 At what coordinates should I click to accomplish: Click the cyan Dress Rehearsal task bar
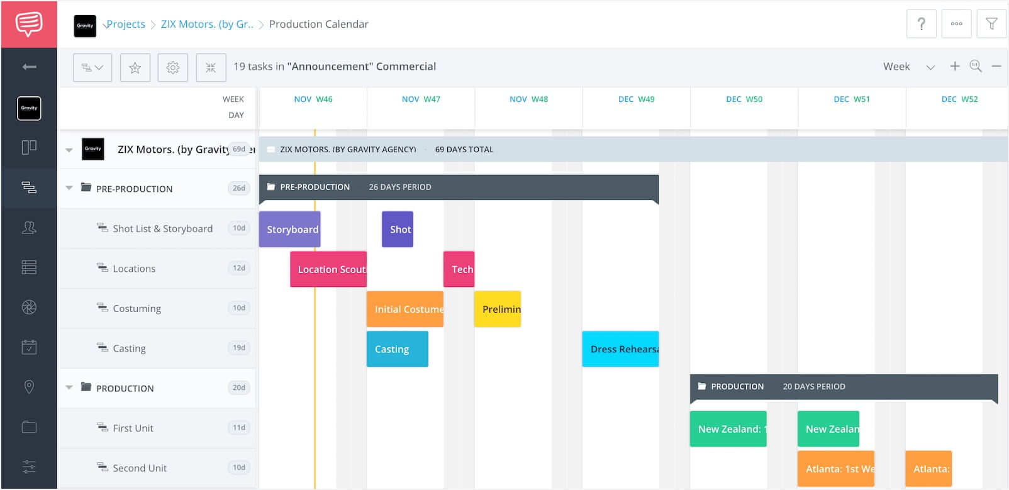point(621,349)
